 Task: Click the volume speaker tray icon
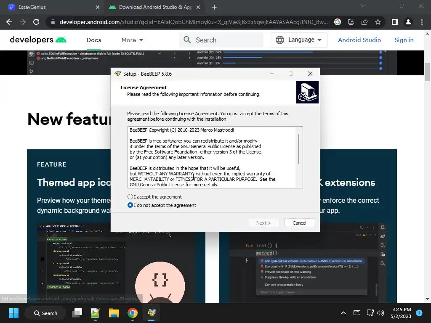(380, 313)
